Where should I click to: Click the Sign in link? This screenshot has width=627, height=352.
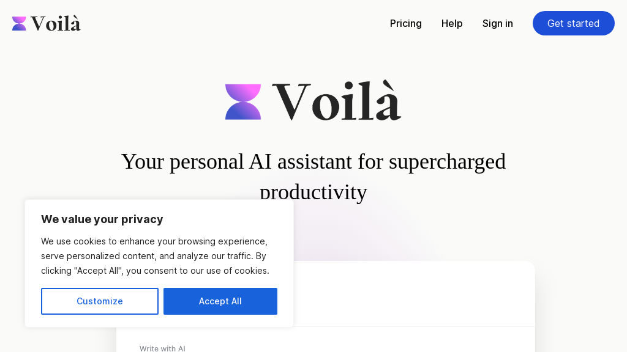(x=497, y=23)
